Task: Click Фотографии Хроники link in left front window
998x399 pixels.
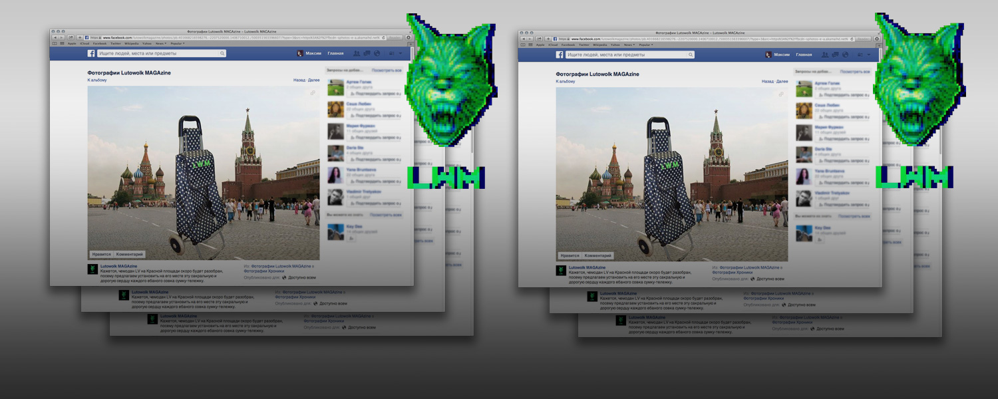Action: (x=265, y=271)
